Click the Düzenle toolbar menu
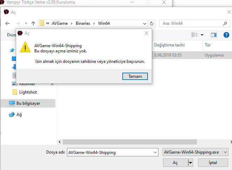 point(12,35)
